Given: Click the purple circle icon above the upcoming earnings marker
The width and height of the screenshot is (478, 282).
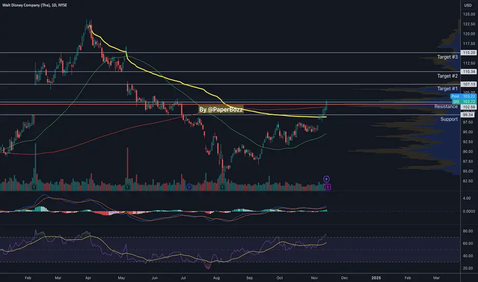Looking at the screenshot, I should coord(326,179).
